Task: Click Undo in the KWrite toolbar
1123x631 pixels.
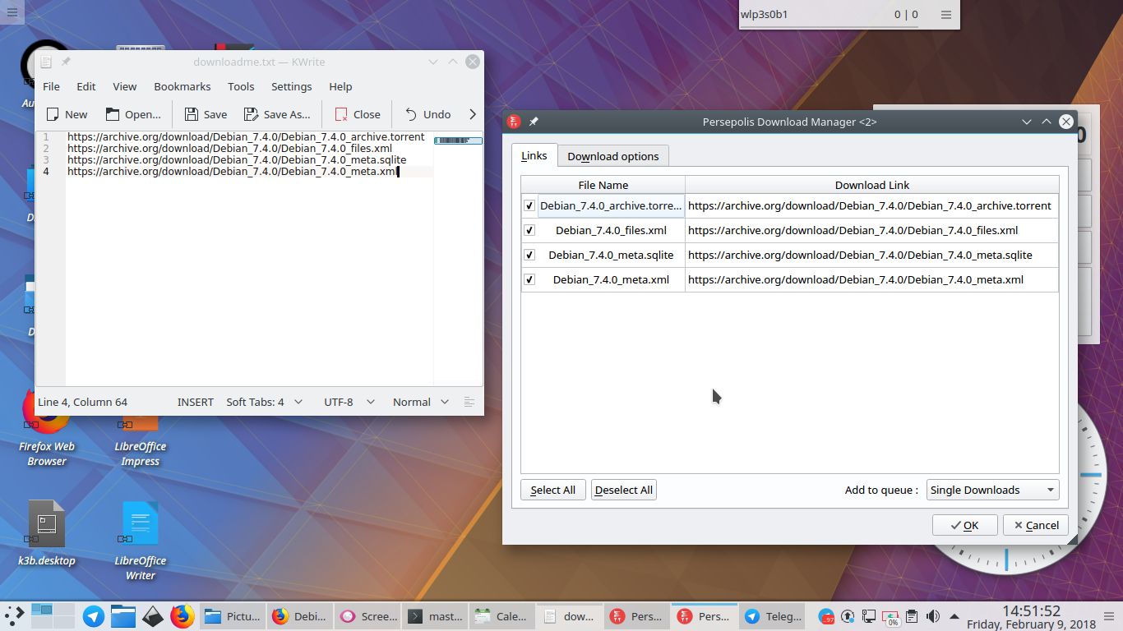Action: (x=427, y=114)
